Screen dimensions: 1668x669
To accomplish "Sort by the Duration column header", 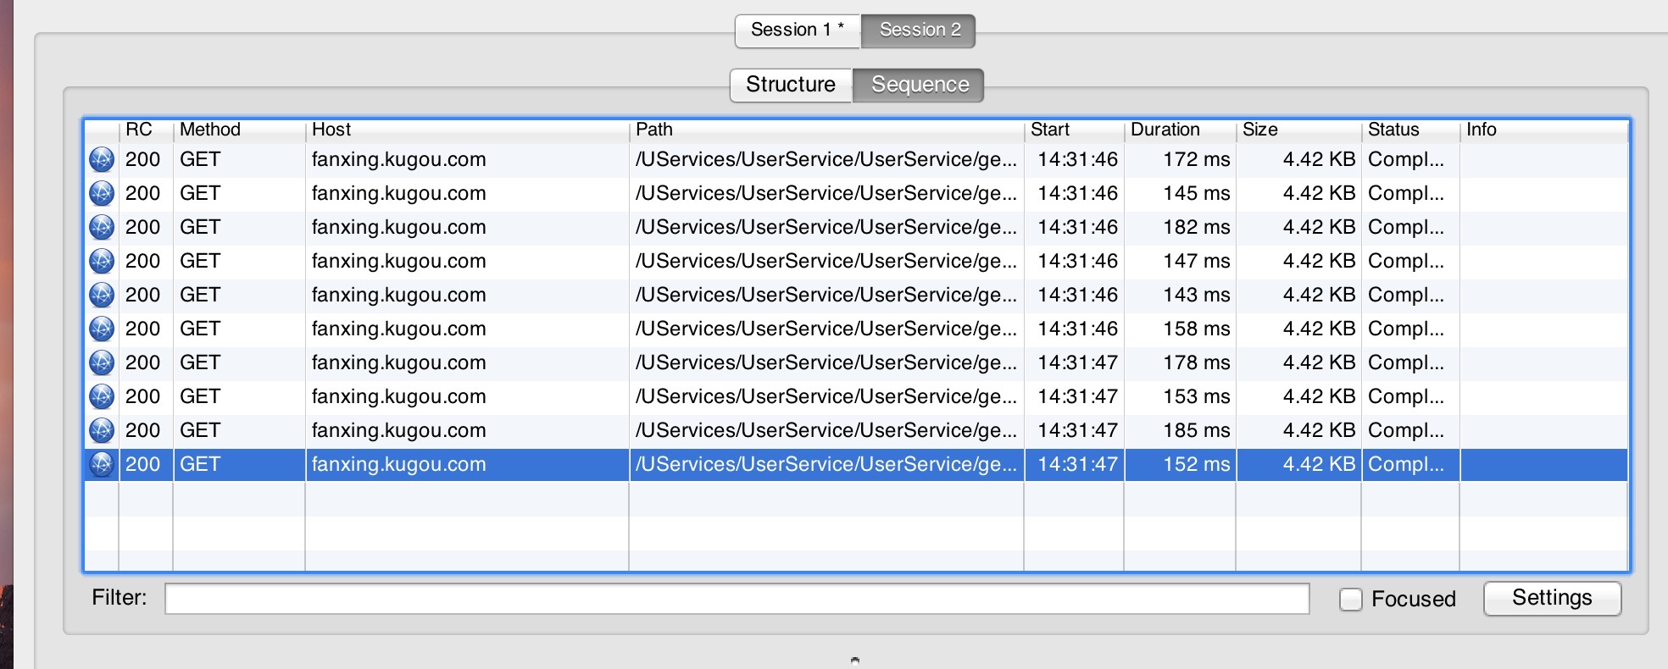I will coord(1180,130).
